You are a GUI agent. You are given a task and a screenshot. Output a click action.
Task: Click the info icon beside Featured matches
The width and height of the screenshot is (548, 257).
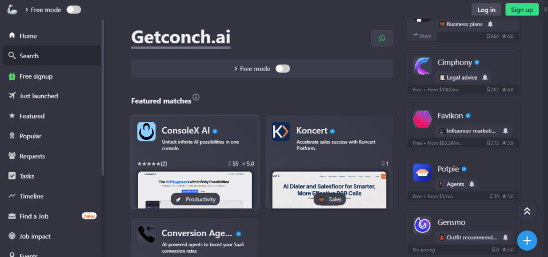[196, 97]
